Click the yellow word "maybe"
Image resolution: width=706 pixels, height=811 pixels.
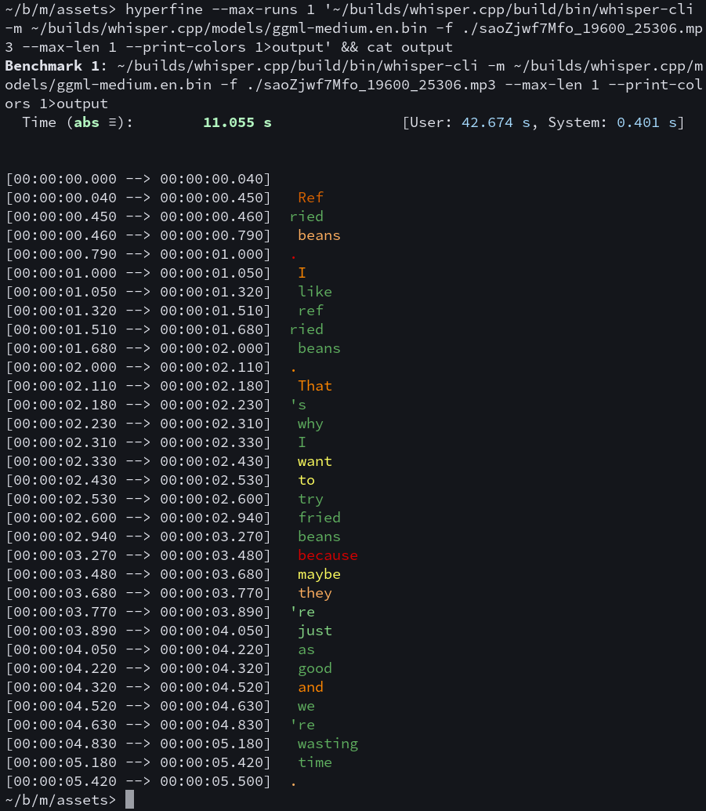[x=319, y=575]
